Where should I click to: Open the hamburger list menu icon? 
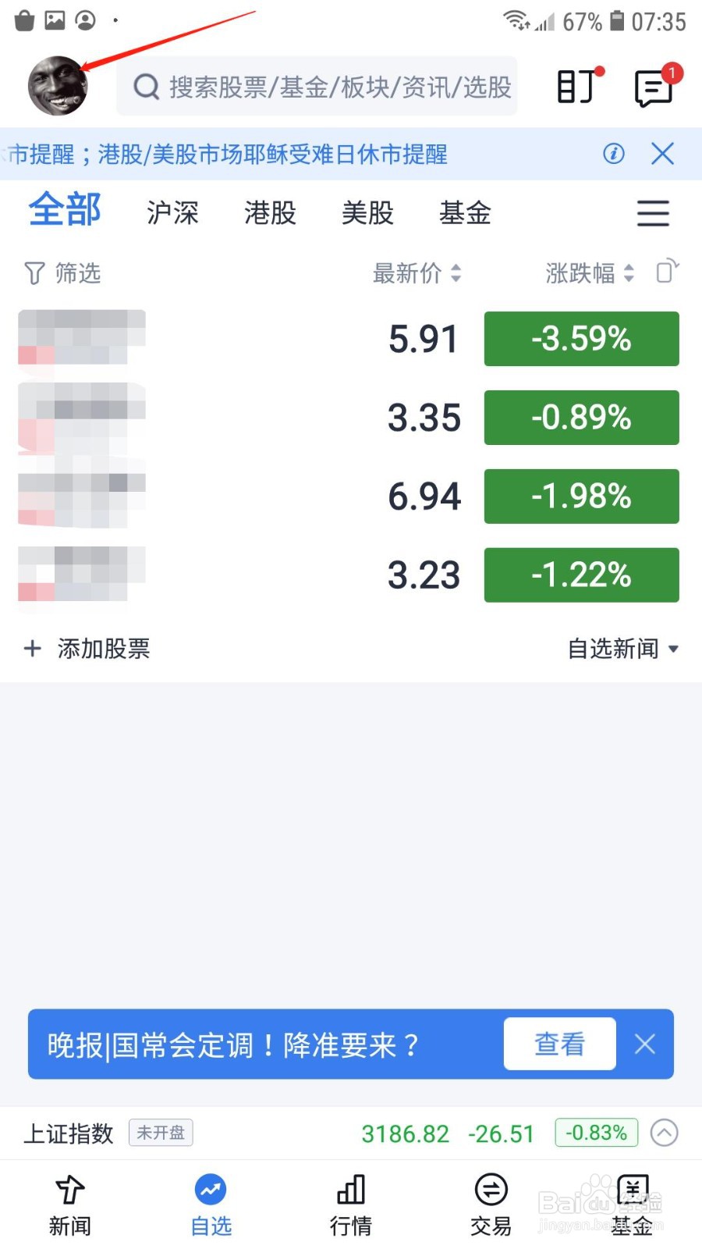point(653,213)
